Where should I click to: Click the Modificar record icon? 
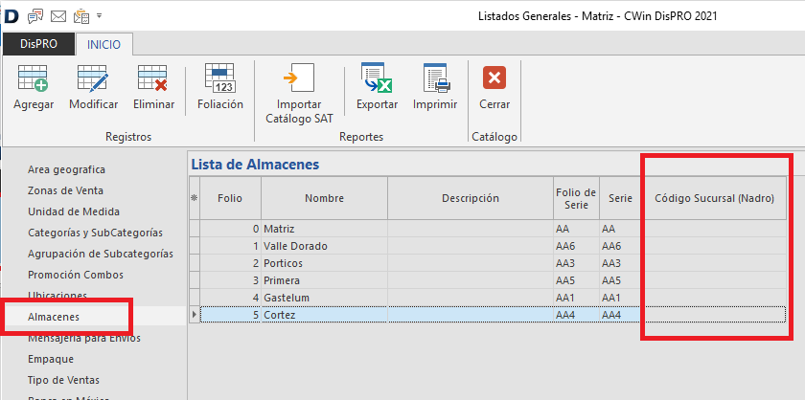point(93,78)
